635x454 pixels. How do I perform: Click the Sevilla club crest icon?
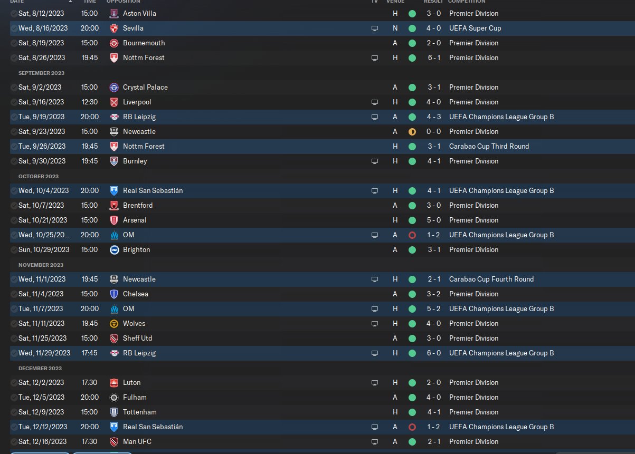click(114, 28)
